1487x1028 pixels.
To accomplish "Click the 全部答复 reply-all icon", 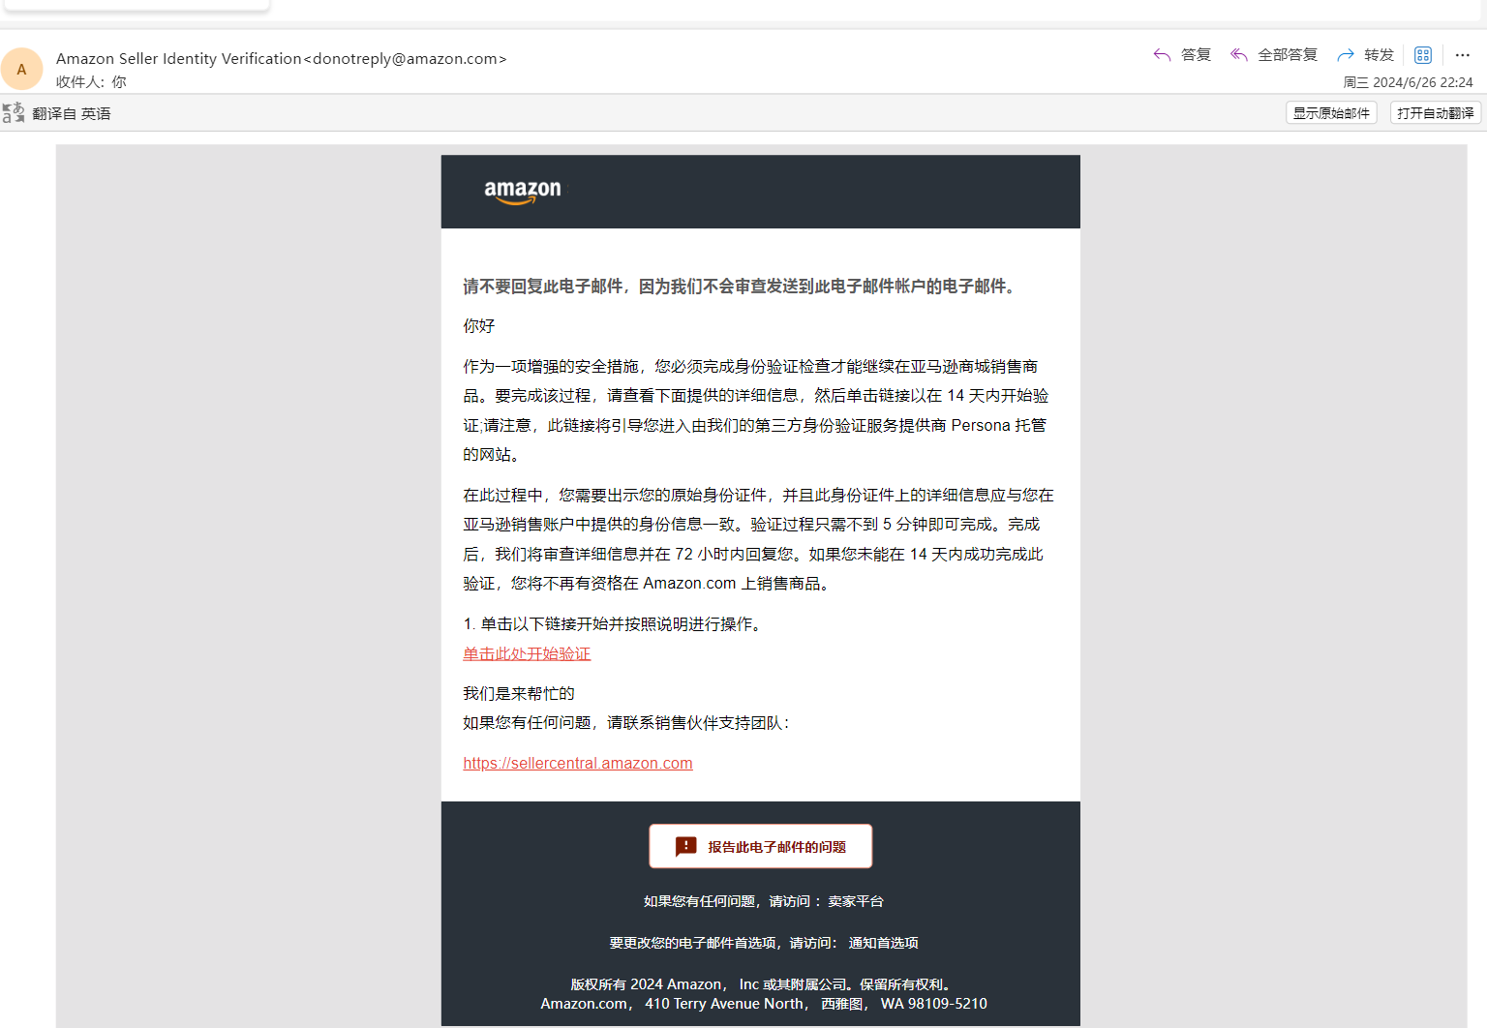I will 1239,55.
